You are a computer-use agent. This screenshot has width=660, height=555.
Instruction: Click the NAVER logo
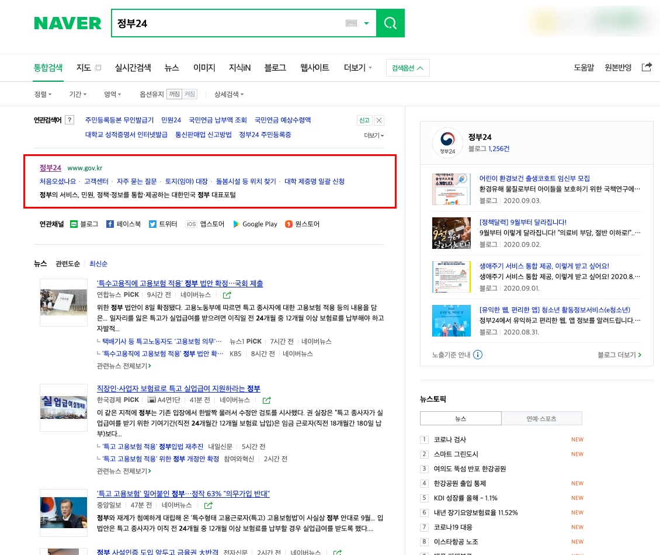(x=68, y=23)
